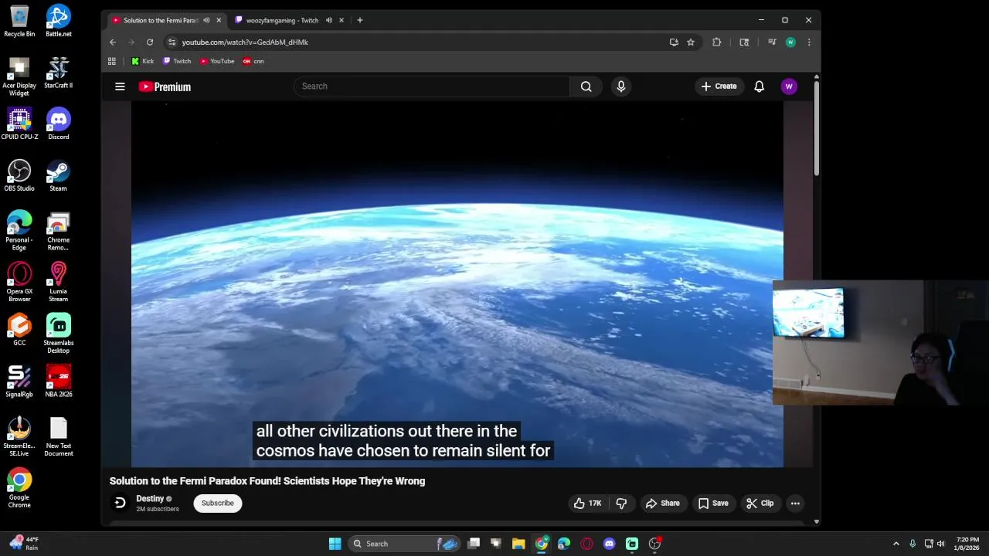Click the Chrome address bar URL

245,42
